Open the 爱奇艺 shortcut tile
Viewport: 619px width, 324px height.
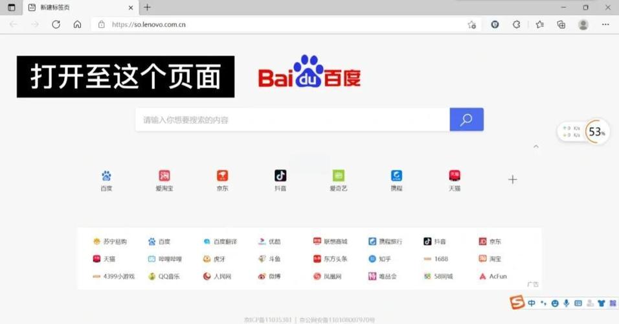(339, 179)
